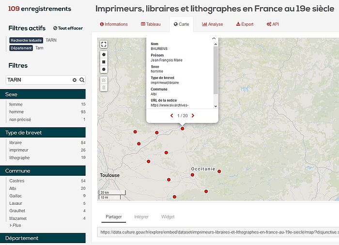Click the Albi map marker under popup
339x245 pixels.
point(183,129)
